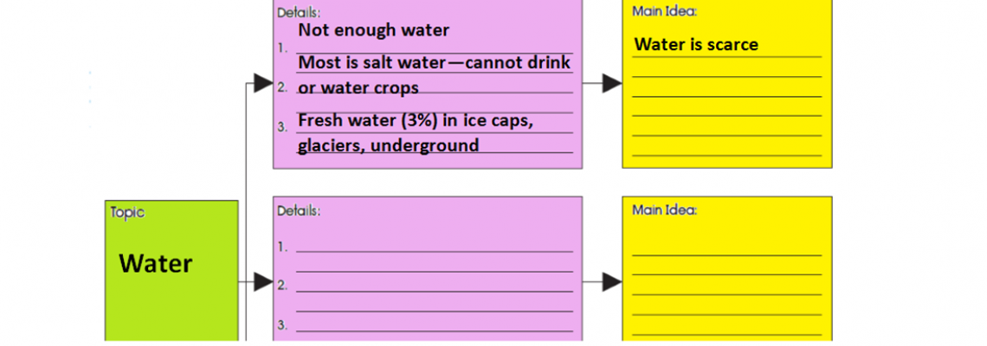Select 'Most is salt water—cannot drink' text
Screen dimensions: 987x346
click(435, 62)
